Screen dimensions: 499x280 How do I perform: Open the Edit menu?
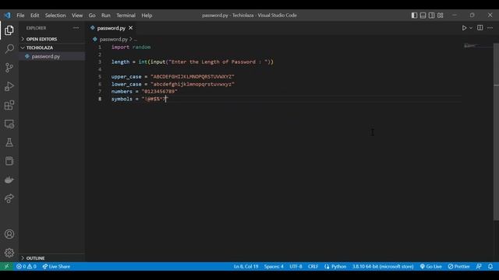tap(34, 16)
